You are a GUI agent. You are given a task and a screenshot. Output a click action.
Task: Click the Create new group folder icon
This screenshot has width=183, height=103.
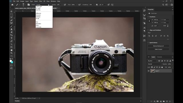click(x=164, y=101)
